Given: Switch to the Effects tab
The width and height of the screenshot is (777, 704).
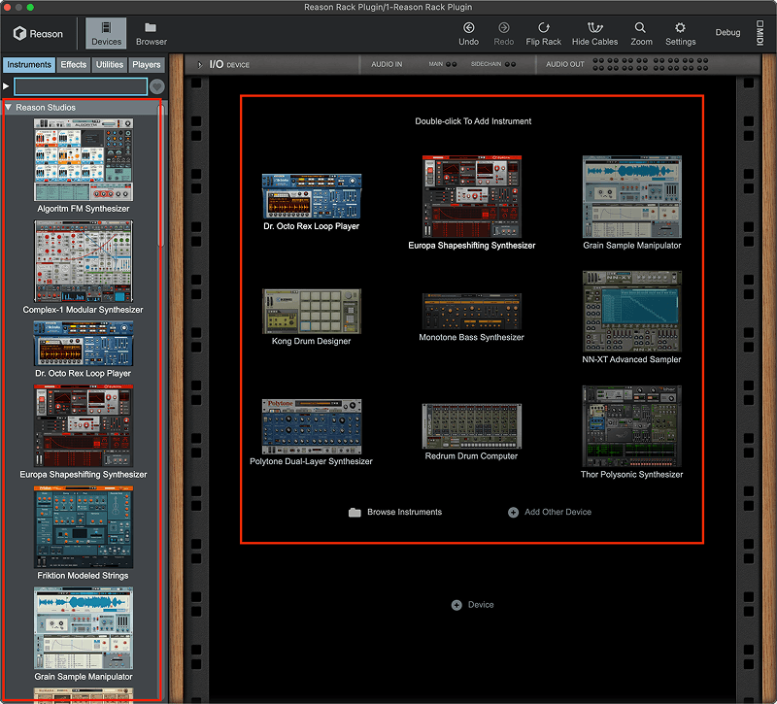Looking at the screenshot, I should (x=74, y=65).
